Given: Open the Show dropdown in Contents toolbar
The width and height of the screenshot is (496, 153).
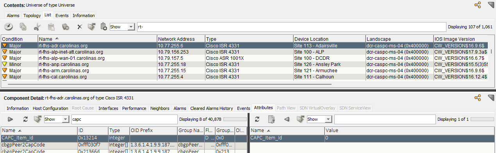Looking at the screenshot, I should 122,27.
